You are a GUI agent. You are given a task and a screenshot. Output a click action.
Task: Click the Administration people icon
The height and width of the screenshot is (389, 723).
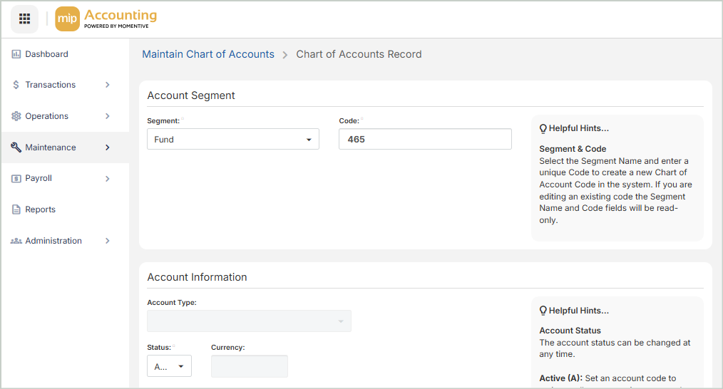pos(16,241)
